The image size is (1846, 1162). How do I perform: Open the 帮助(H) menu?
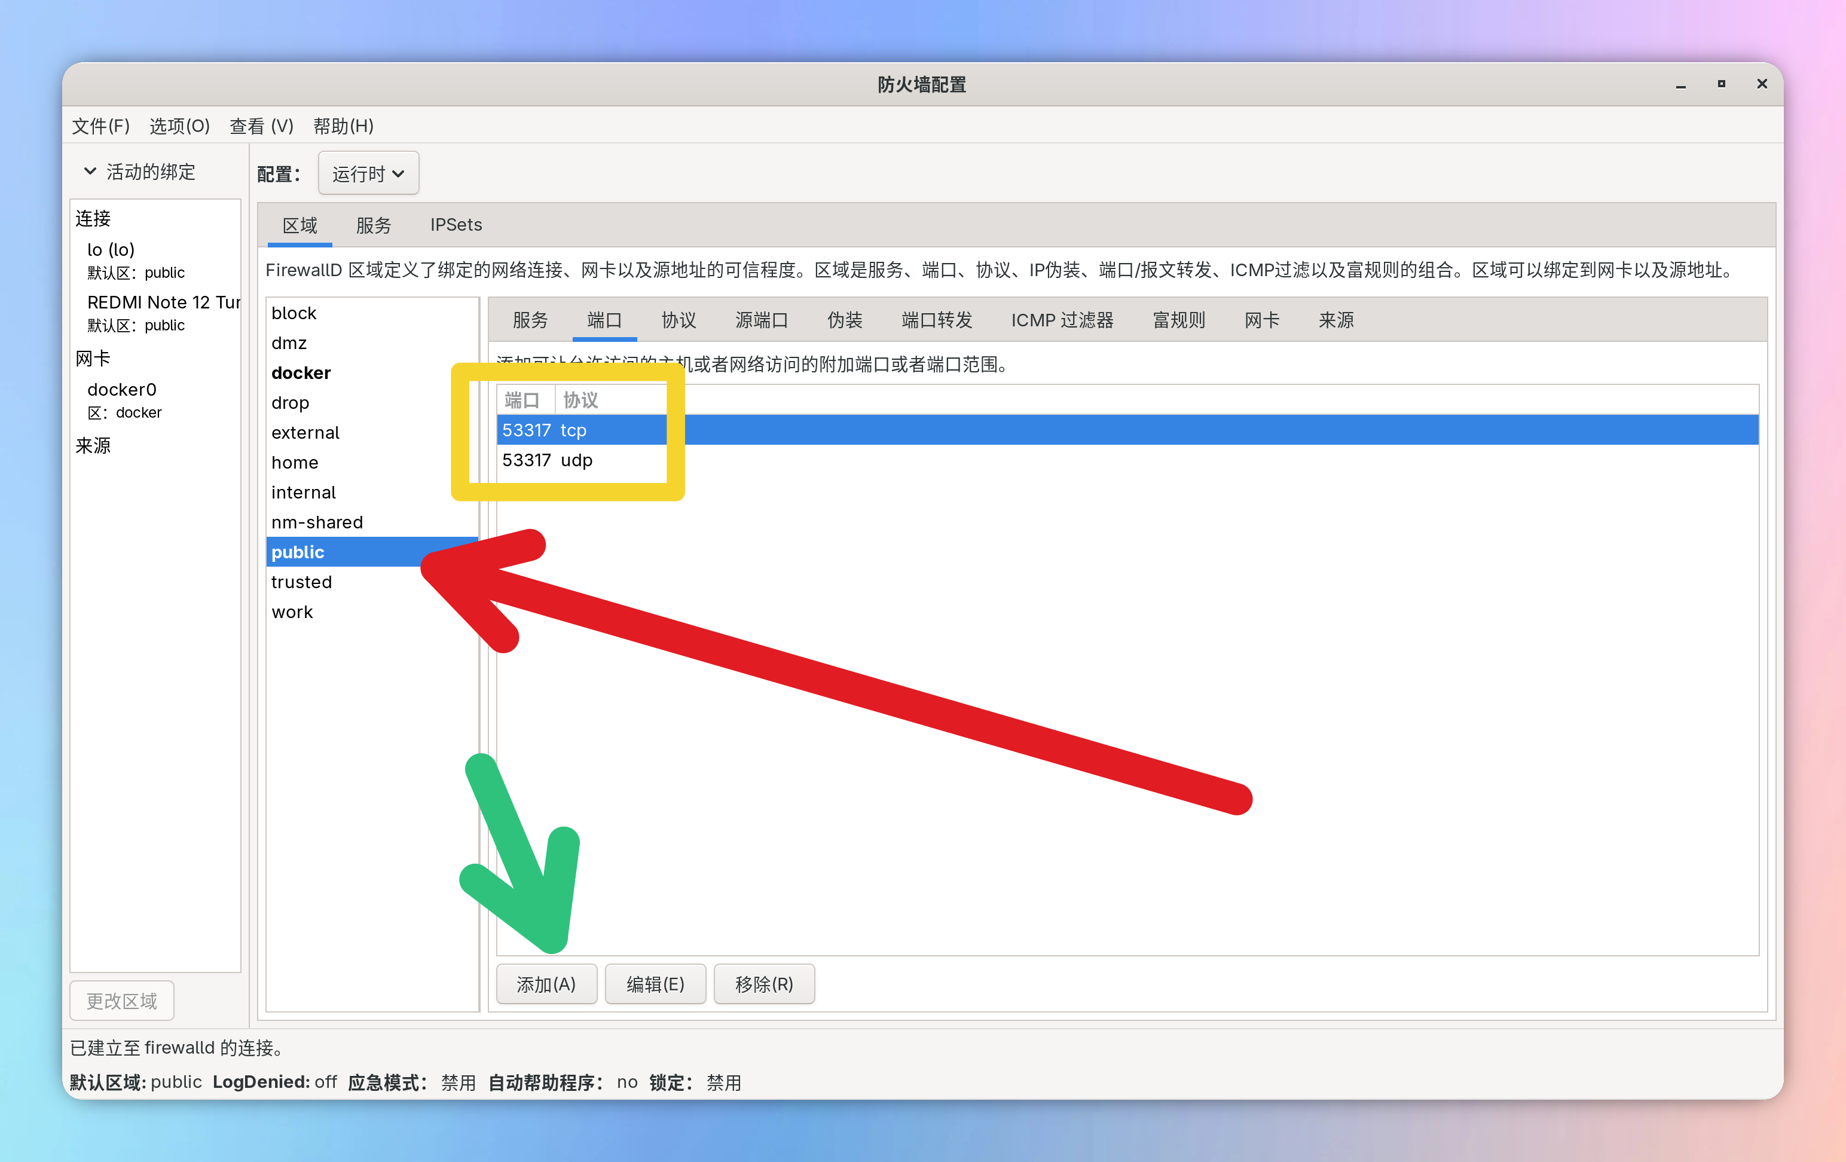point(343,126)
